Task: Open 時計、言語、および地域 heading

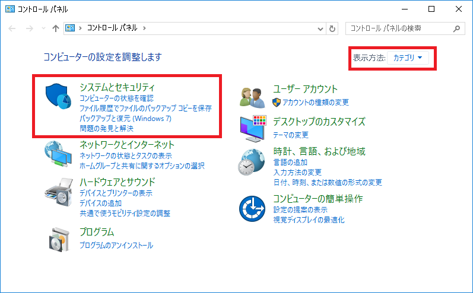Action: click(319, 151)
